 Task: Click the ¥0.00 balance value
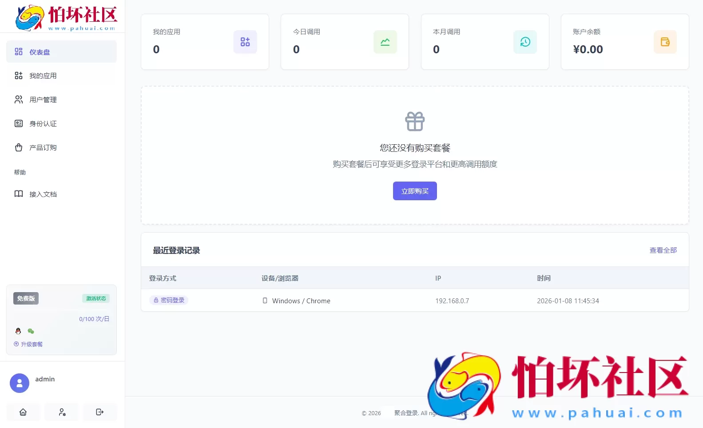pos(588,49)
